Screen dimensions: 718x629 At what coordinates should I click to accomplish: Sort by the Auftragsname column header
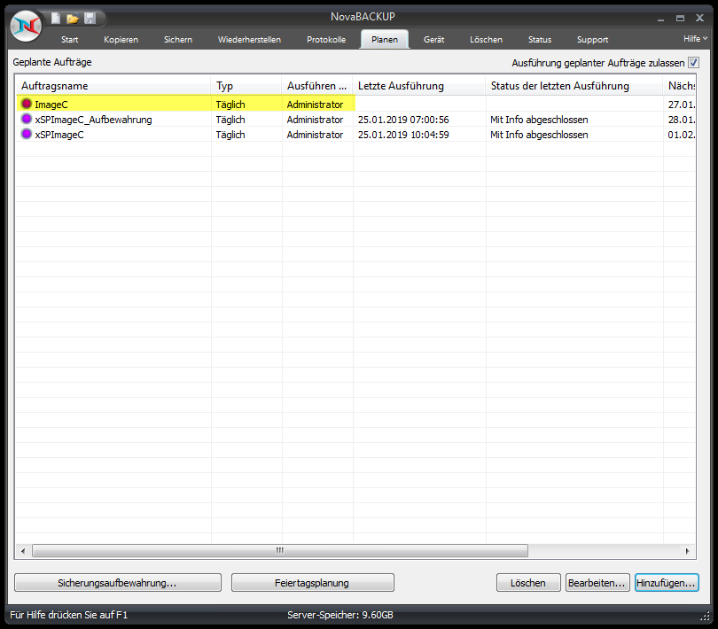(x=113, y=86)
